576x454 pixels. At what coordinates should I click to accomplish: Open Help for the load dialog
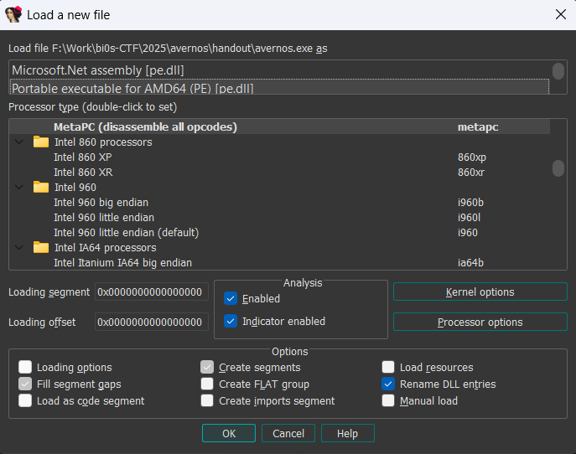pos(348,433)
